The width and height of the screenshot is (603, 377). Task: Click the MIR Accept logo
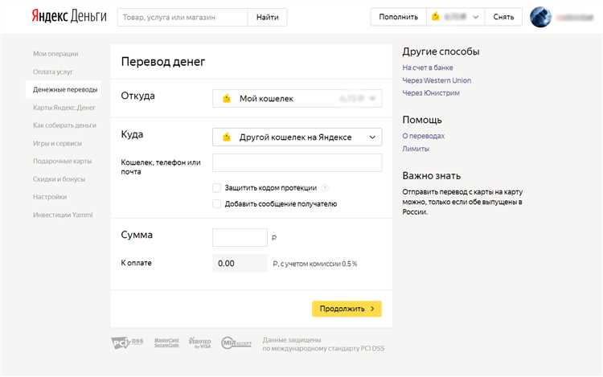pyautogui.click(x=236, y=343)
